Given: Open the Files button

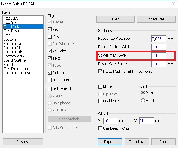Looking at the screenshot, I should coord(116,19).
